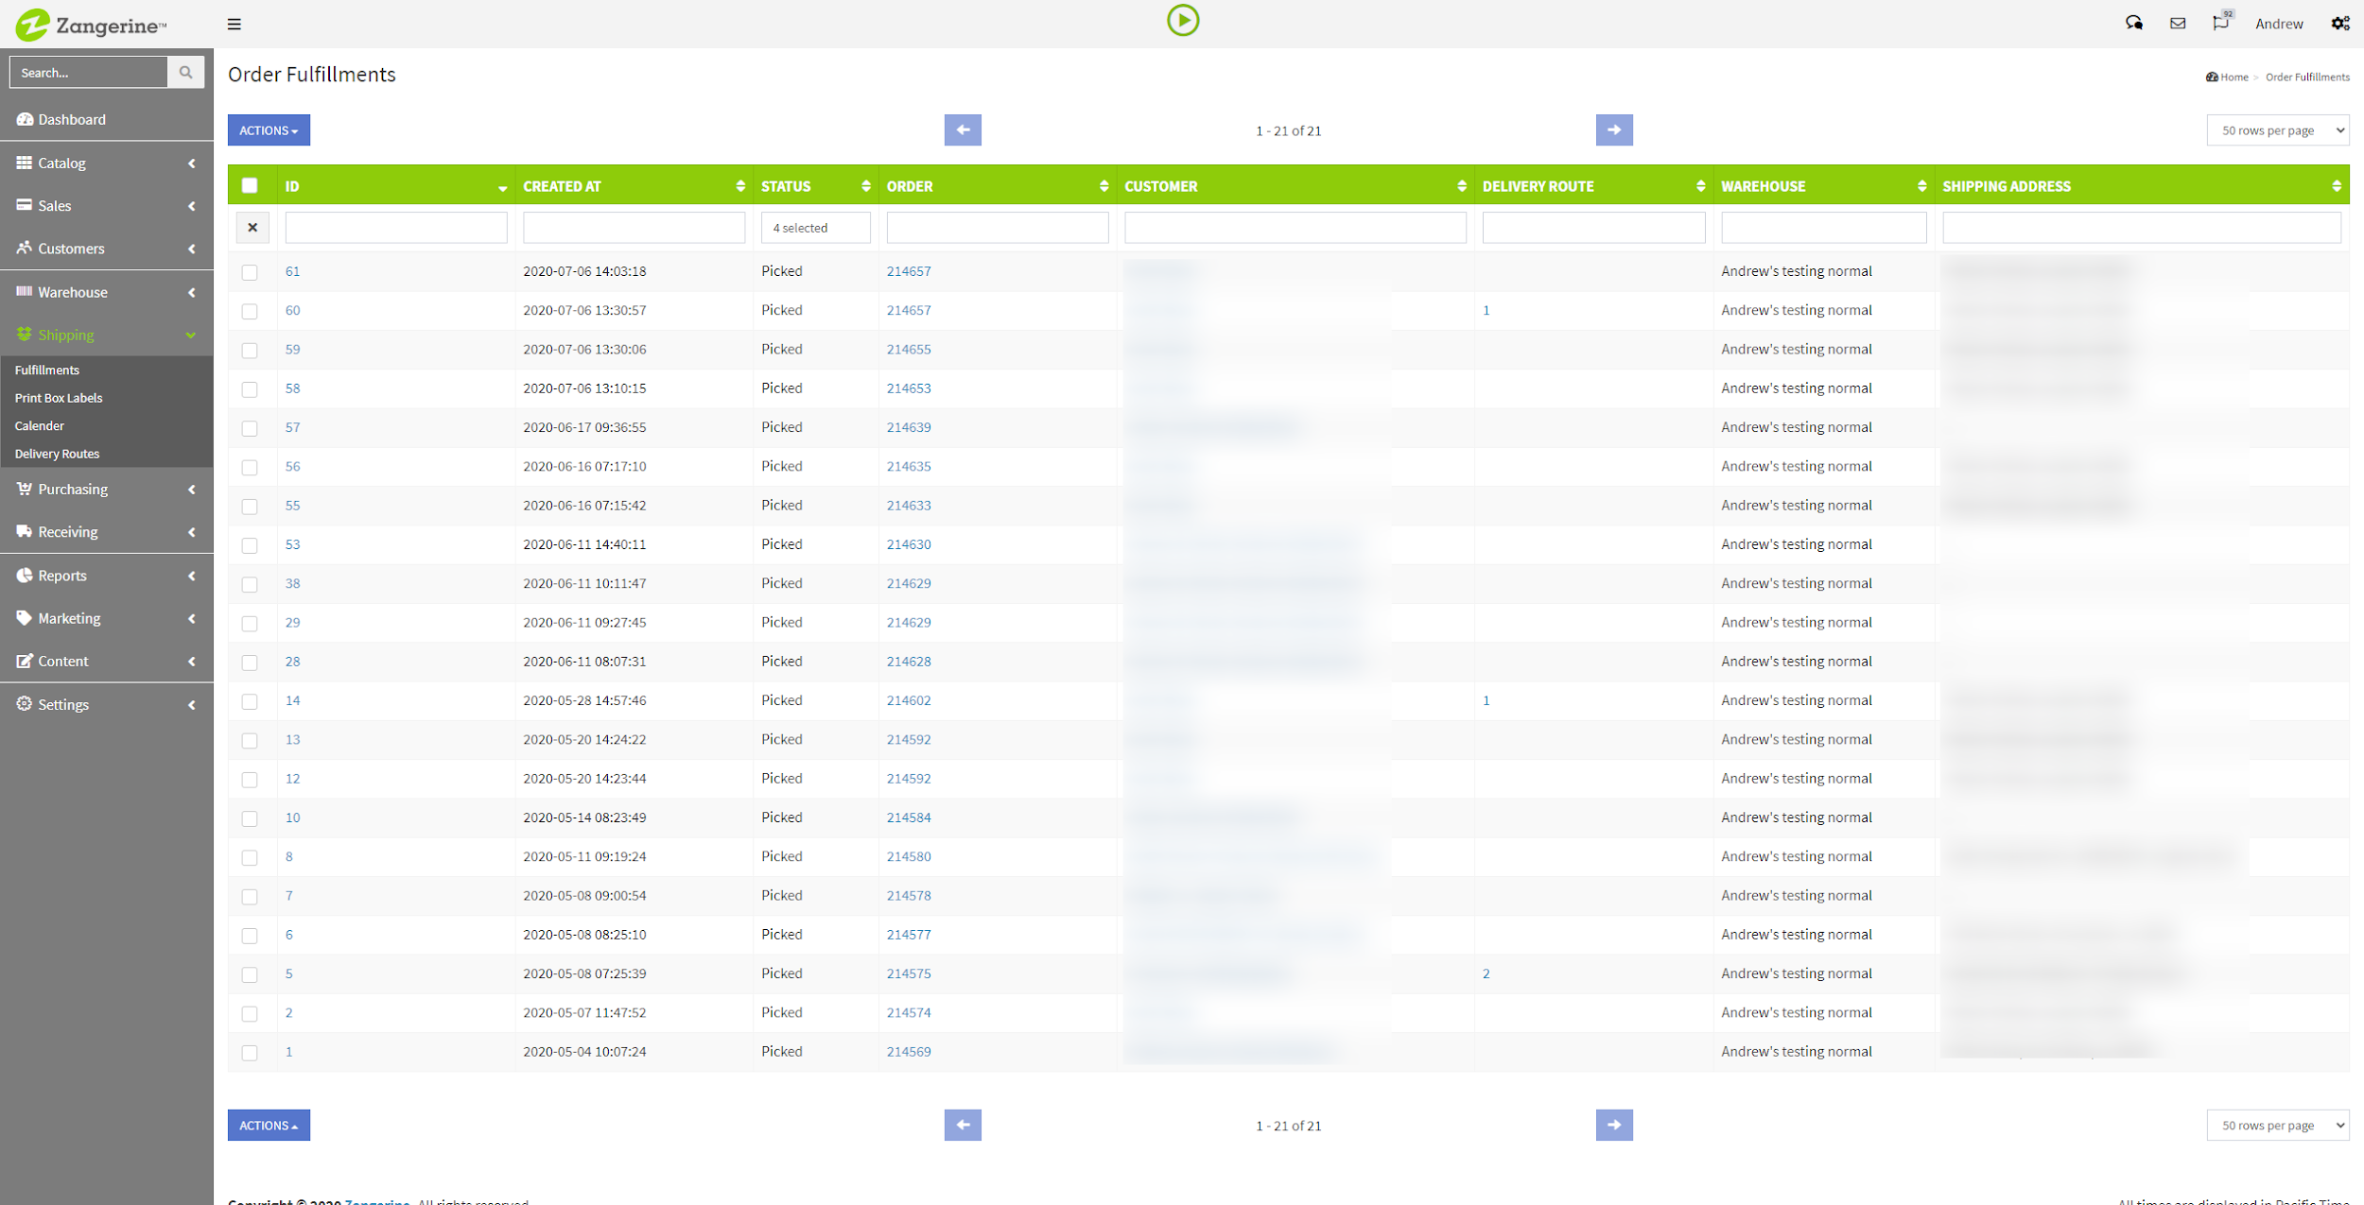Viewport: 2364px width, 1205px height.
Task: Click the Zangerine logo
Action: 91,25
